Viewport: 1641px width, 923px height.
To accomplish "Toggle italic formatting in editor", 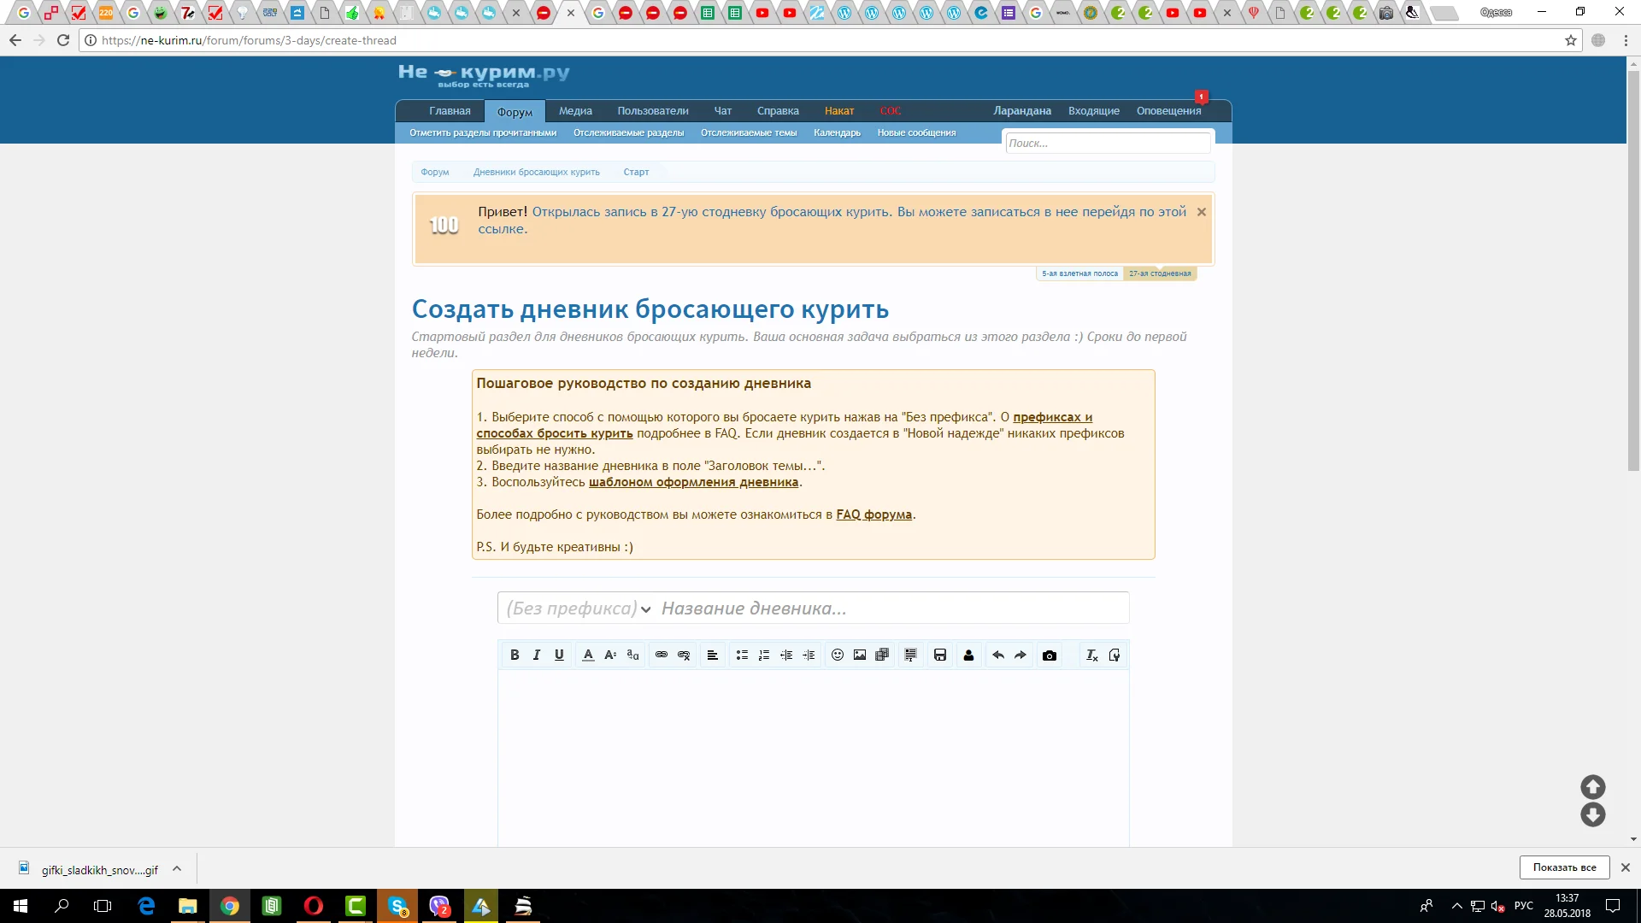I will tap(537, 656).
